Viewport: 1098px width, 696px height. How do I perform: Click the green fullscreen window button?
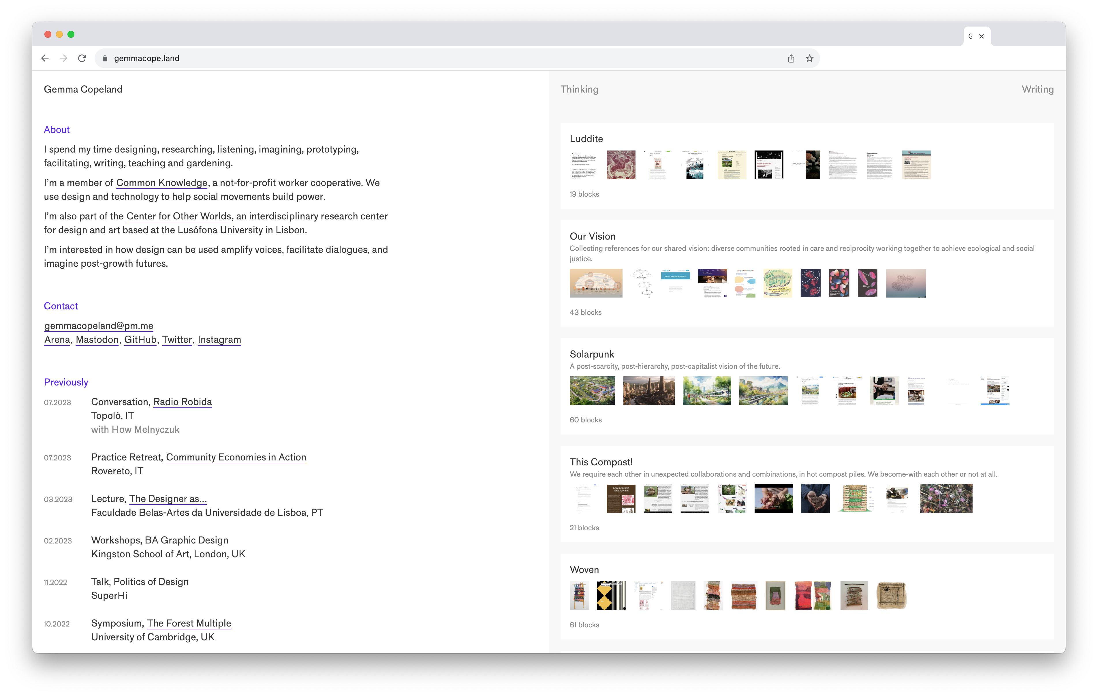(71, 34)
